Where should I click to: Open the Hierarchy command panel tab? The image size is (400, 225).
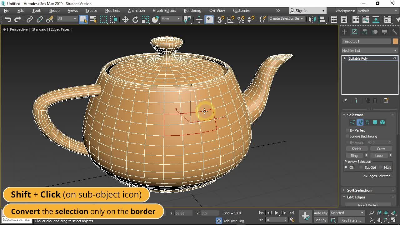(365, 32)
